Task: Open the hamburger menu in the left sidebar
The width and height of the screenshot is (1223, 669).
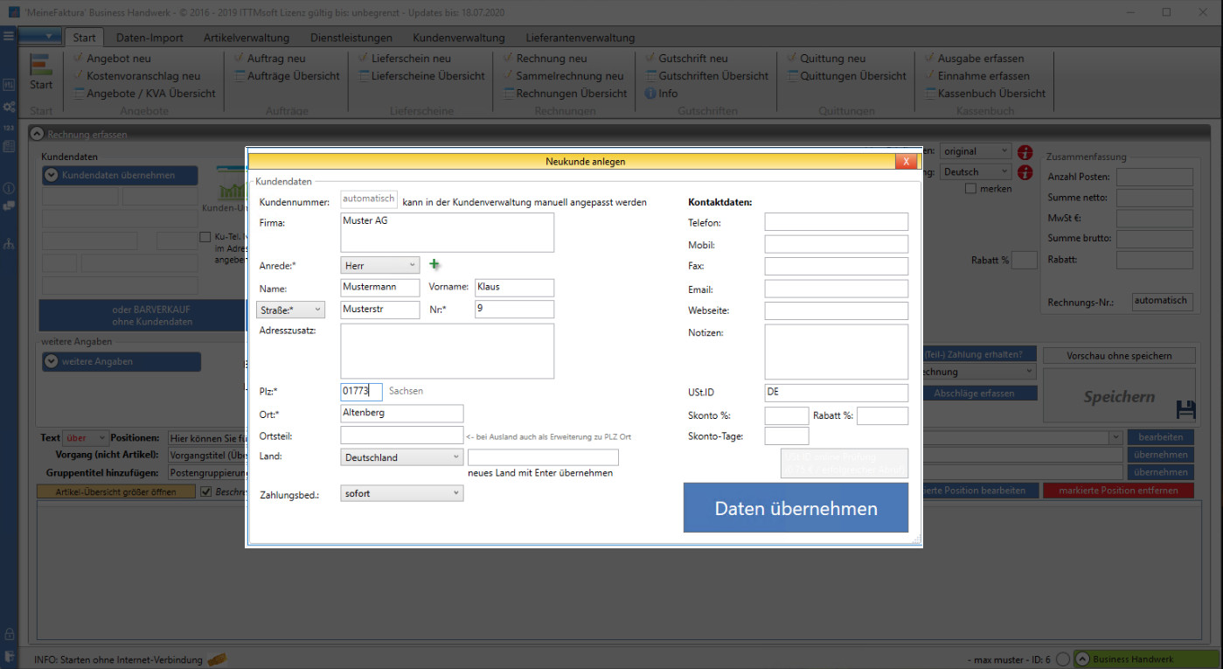Action: [9, 37]
